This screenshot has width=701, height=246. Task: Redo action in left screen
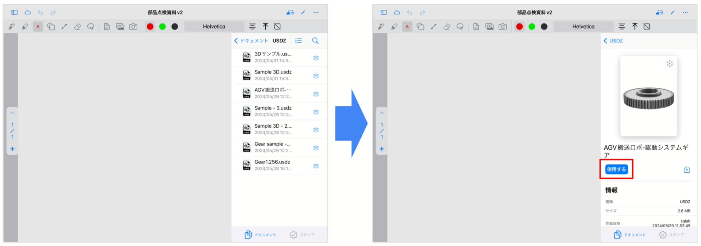53,13
